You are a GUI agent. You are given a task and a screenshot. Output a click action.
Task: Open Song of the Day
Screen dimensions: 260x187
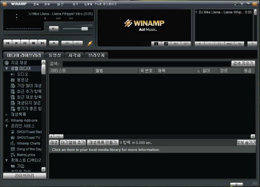[x=29, y=149]
